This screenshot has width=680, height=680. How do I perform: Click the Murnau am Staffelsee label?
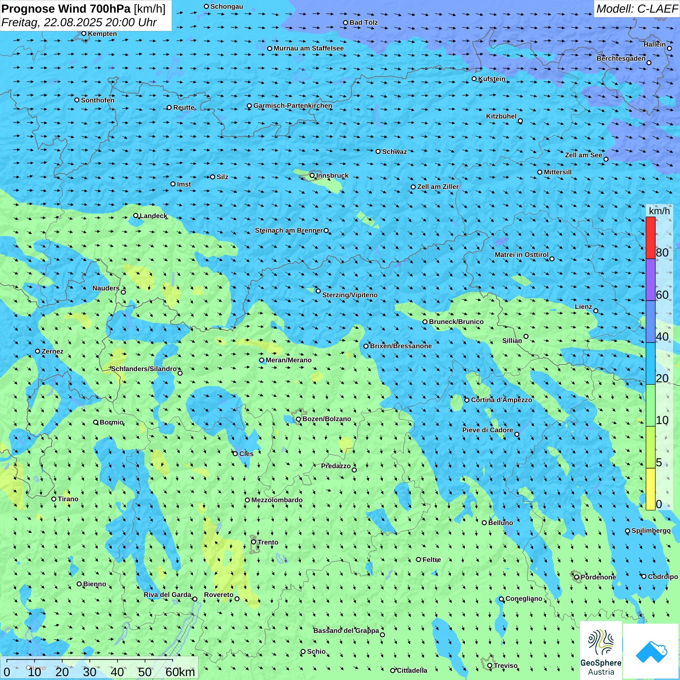tap(309, 48)
